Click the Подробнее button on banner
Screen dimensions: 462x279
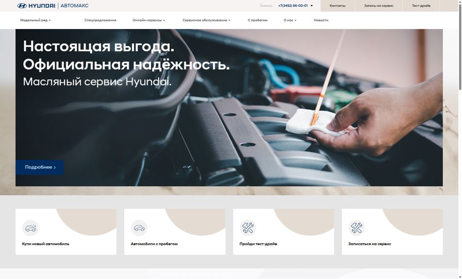click(39, 167)
